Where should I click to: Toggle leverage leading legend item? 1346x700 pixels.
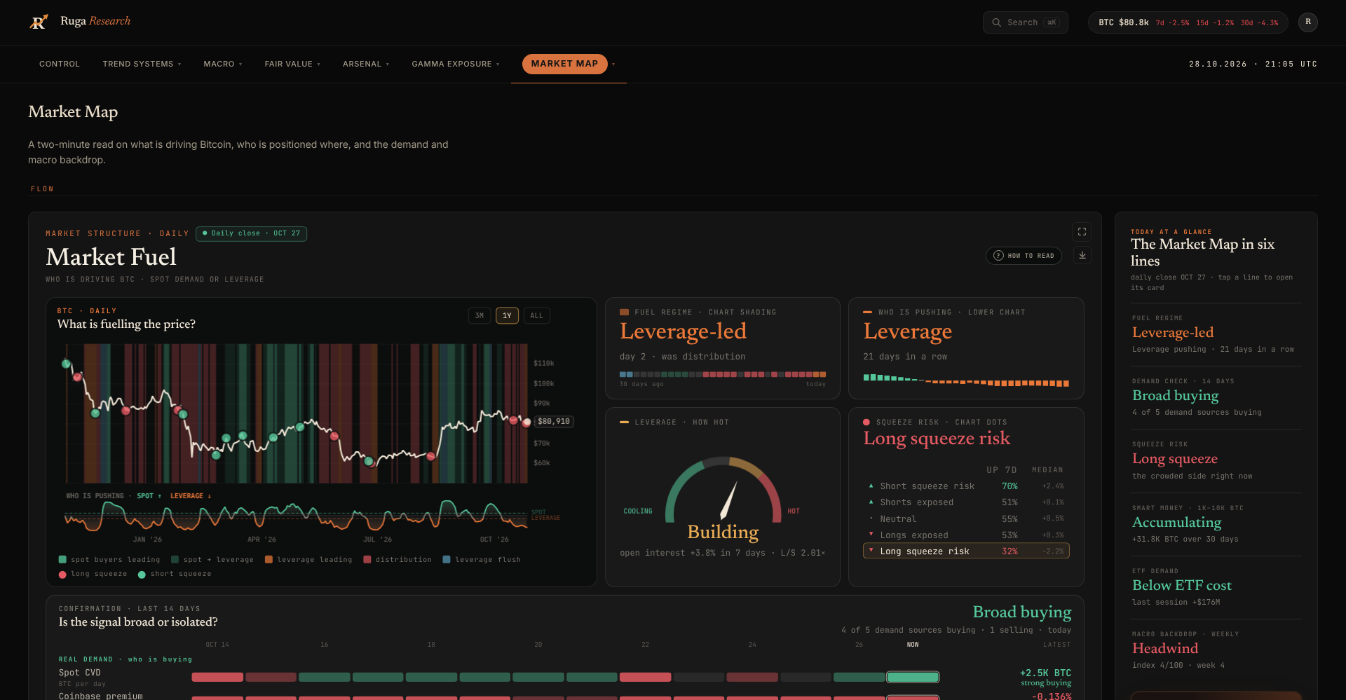pyautogui.click(x=308, y=560)
